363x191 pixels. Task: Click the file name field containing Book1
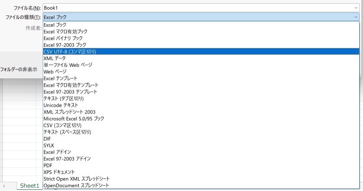coord(201,8)
